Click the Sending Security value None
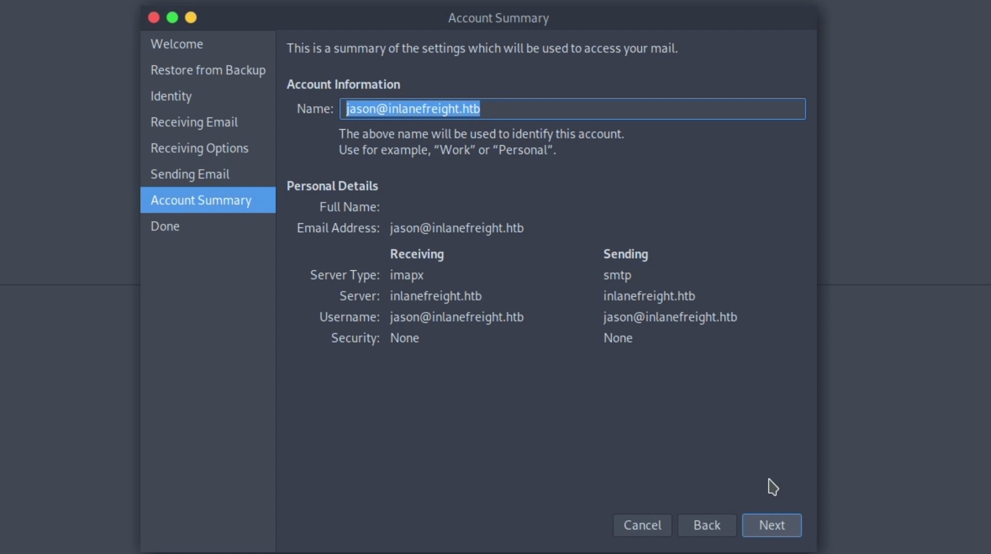Image resolution: width=991 pixels, height=554 pixels. click(618, 338)
